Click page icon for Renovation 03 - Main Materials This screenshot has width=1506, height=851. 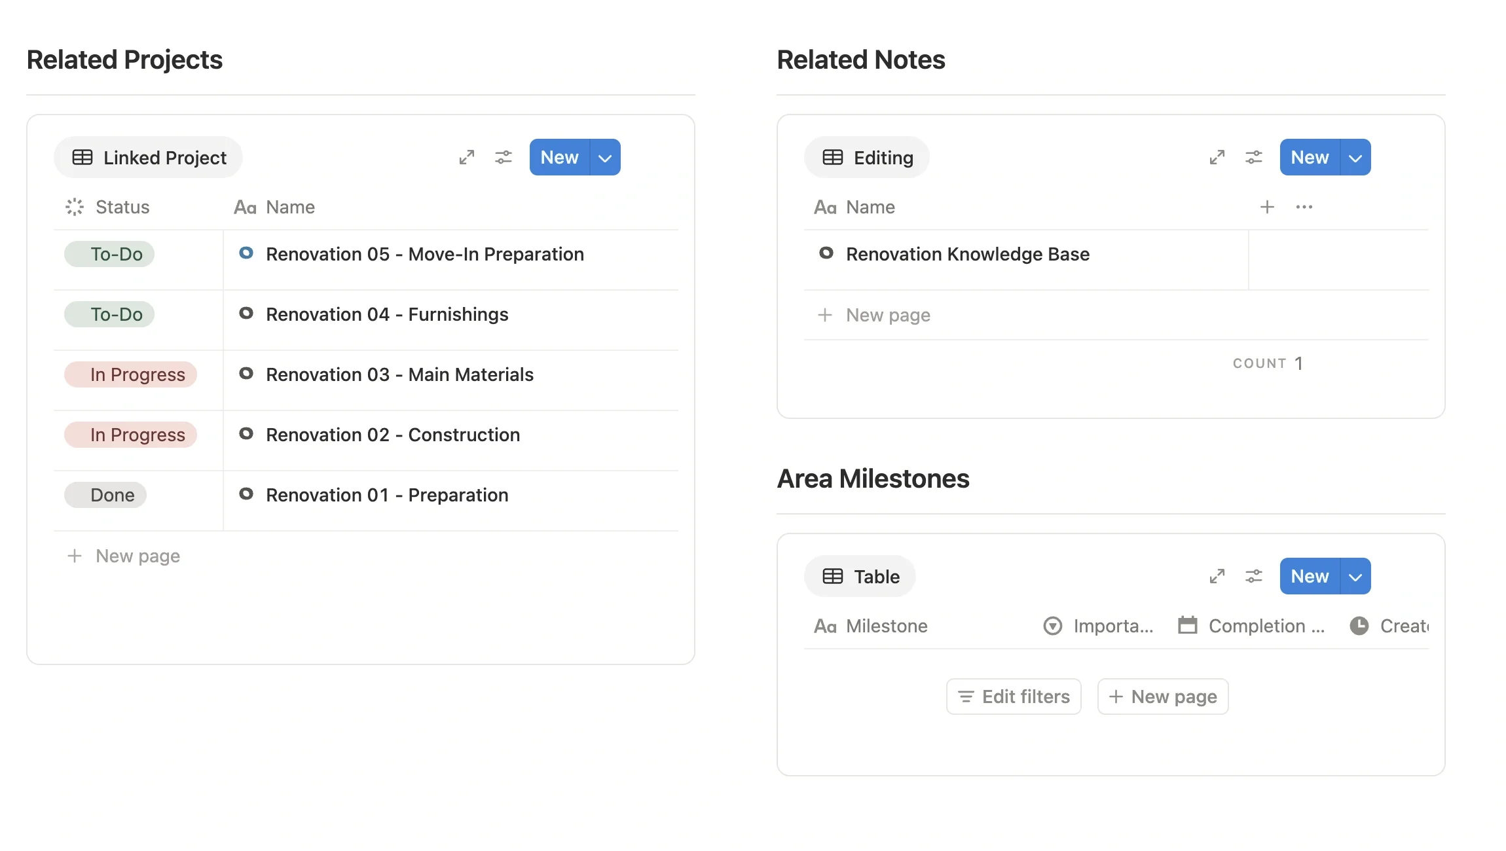tap(246, 373)
